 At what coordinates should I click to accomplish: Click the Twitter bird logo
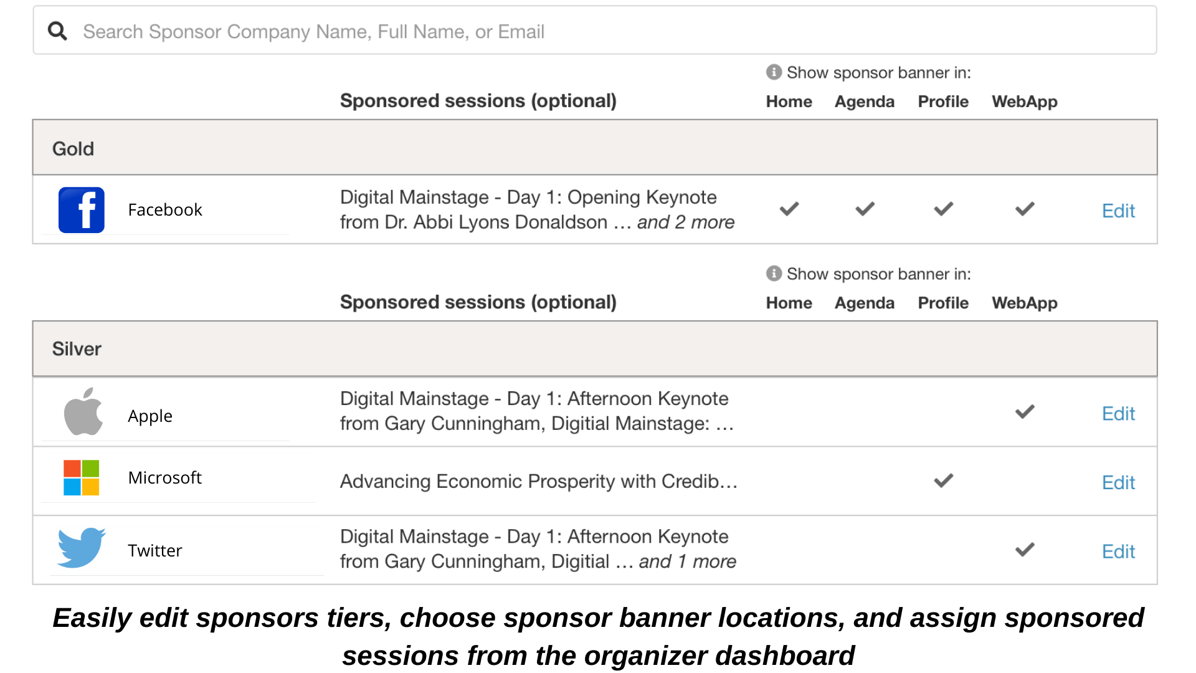point(82,548)
